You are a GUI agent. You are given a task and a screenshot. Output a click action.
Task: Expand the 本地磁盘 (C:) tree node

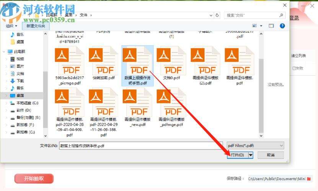pyautogui.click(x=6, y=103)
